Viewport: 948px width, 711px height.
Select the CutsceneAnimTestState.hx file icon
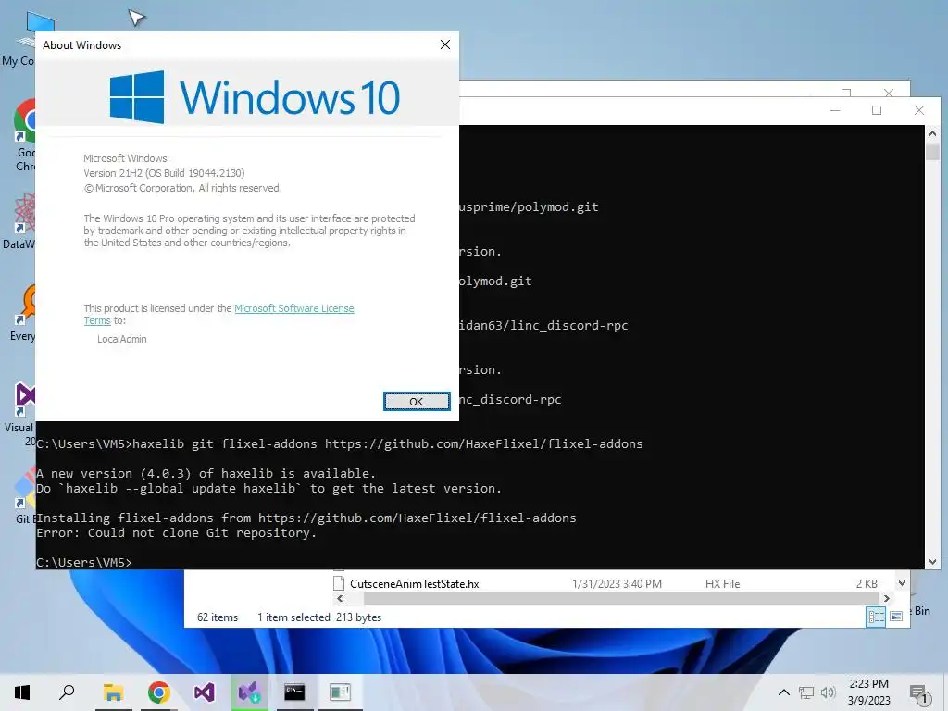339,583
